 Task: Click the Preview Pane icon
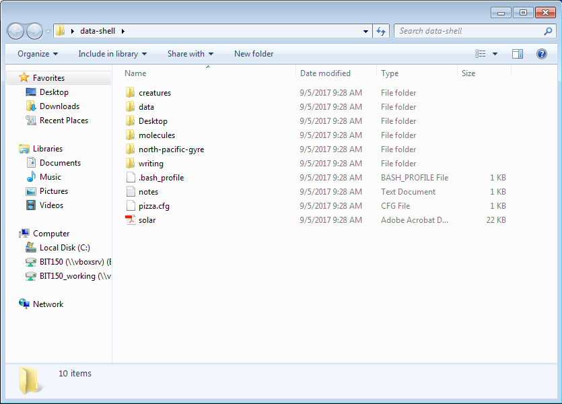point(518,53)
